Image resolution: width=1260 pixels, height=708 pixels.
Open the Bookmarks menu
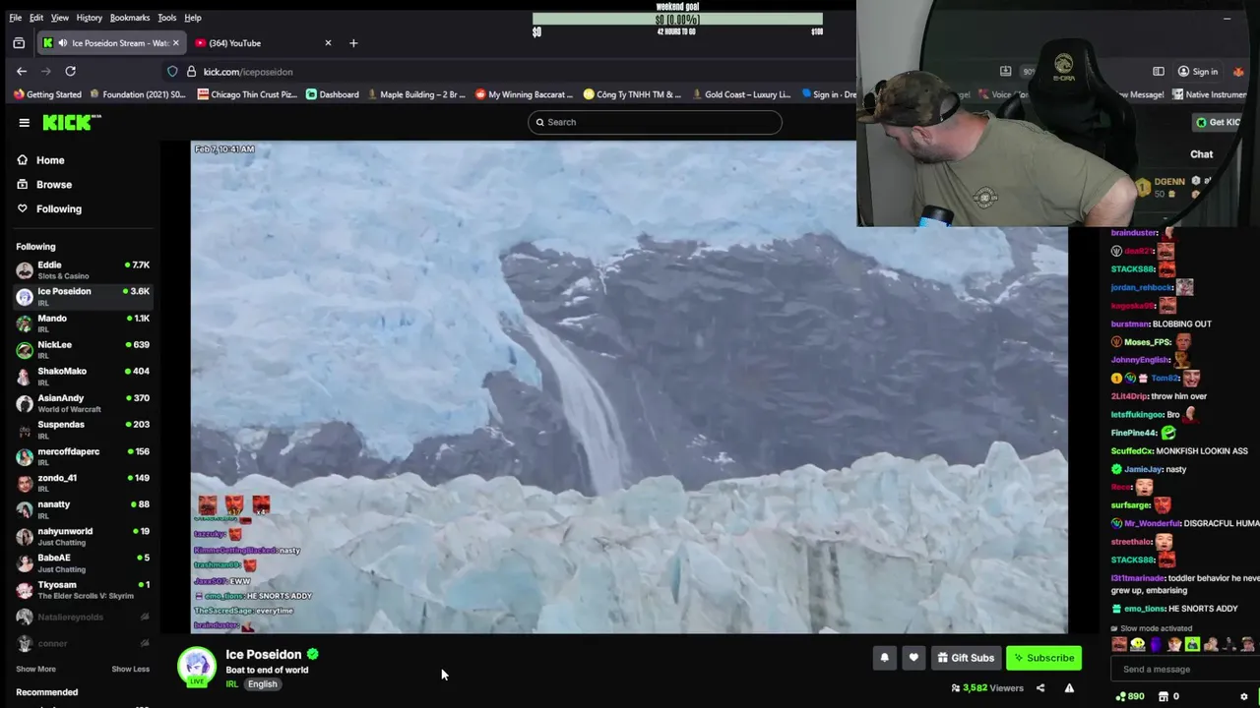click(130, 18)
